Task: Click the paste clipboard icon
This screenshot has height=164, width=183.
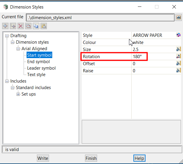Action: coord(44,26)
